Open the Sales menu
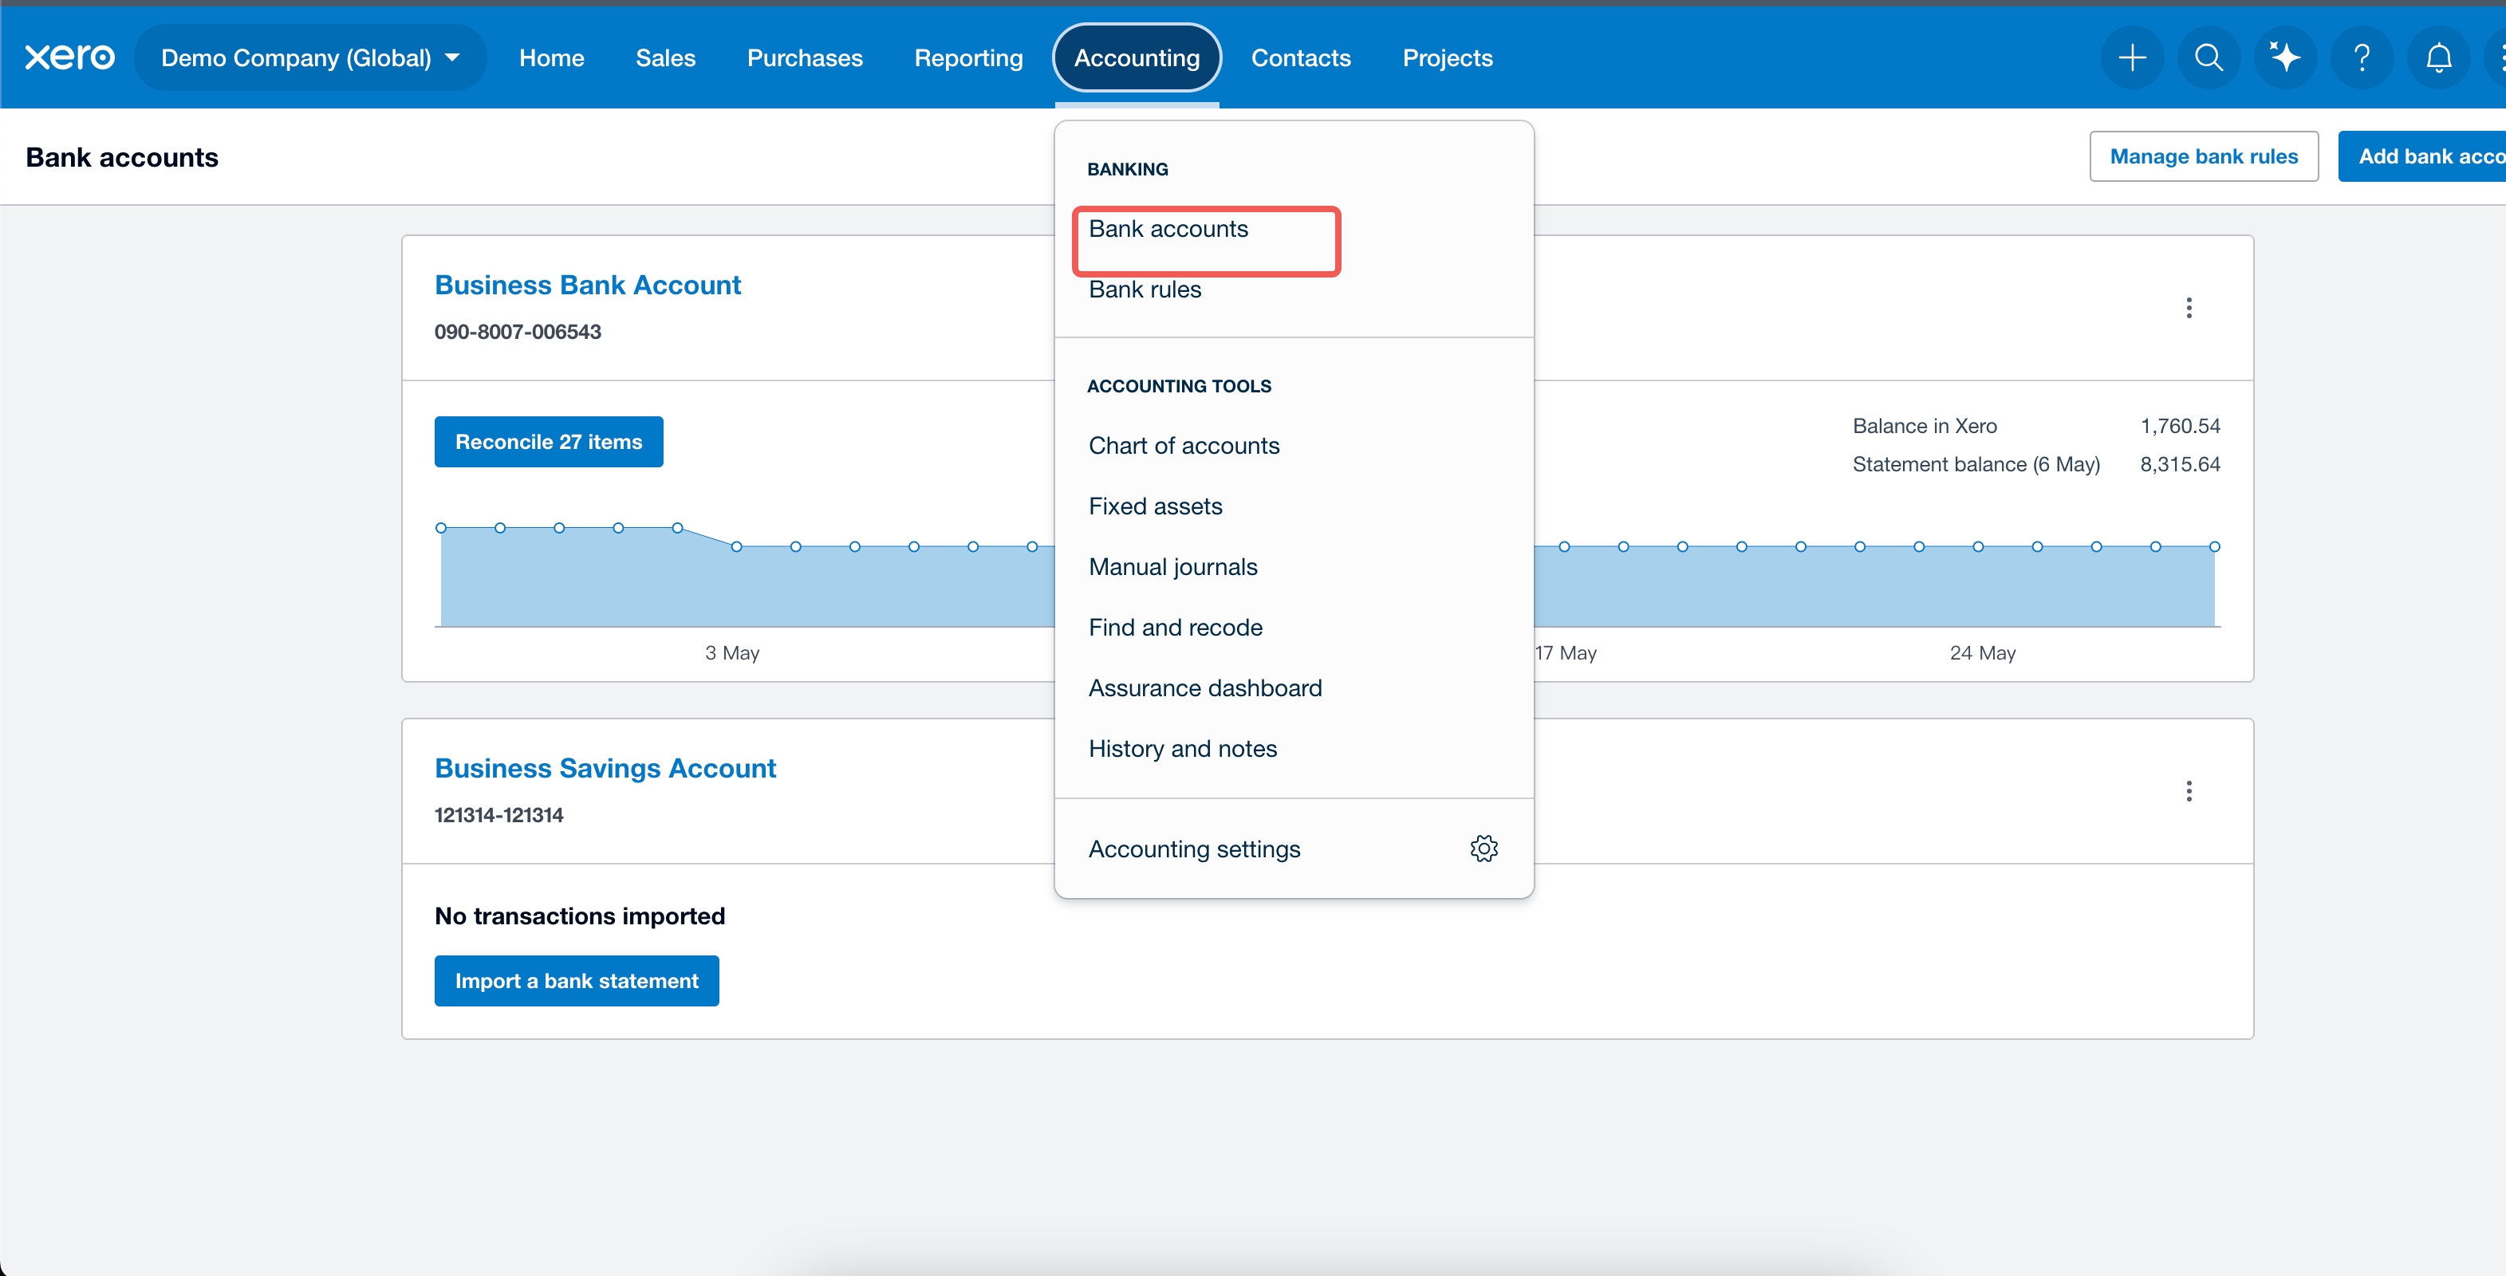Image resolution: width=2506 pixels, height=1276 pixels. coord(665,57)
